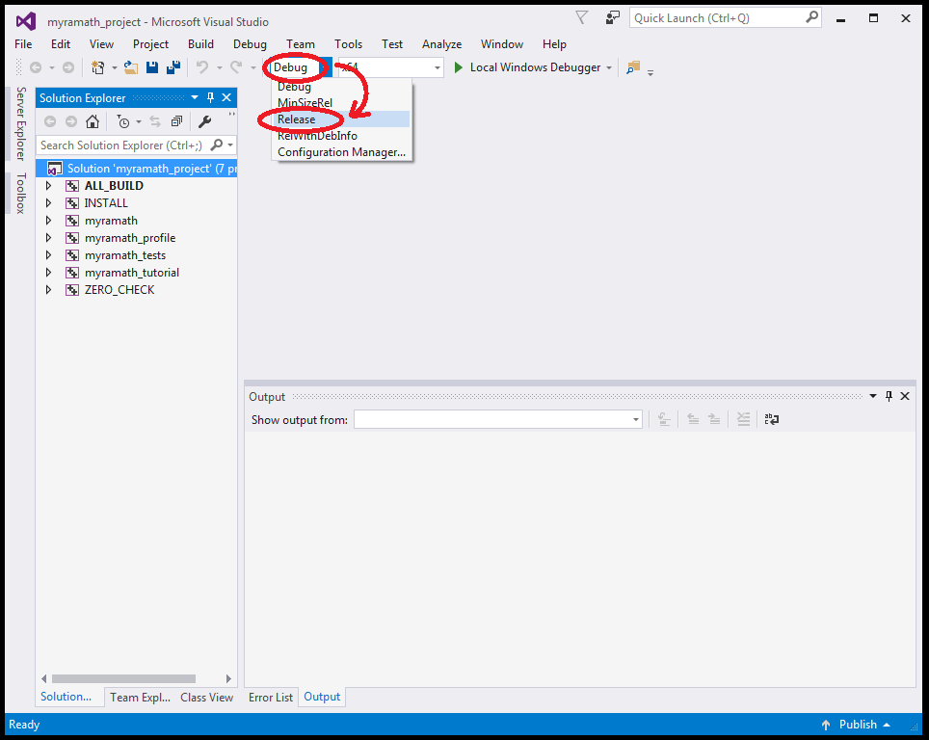Image resolution: width=929 pixels, height=740 pixels.
Task: Open the Build menu
Action: 200,44
